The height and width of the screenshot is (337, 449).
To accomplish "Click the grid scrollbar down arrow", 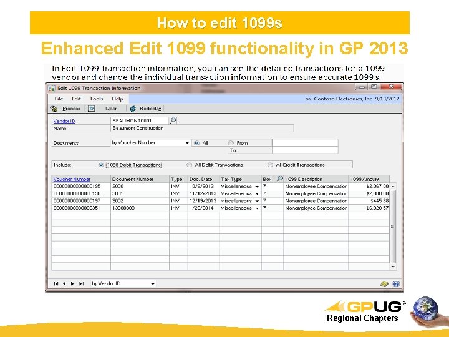I will 393,266.
